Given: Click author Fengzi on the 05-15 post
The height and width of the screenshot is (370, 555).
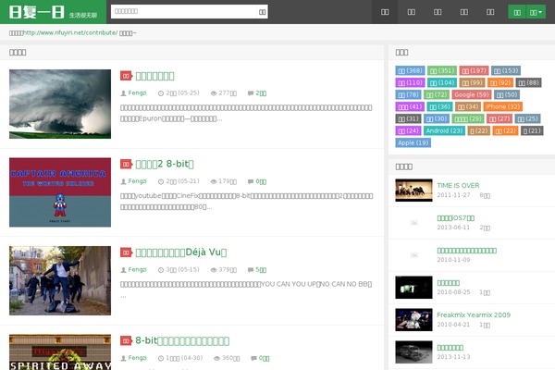Looking at the screenshot, I should point(137,269).
